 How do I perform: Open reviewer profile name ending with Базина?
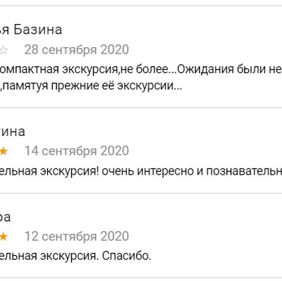31,30
